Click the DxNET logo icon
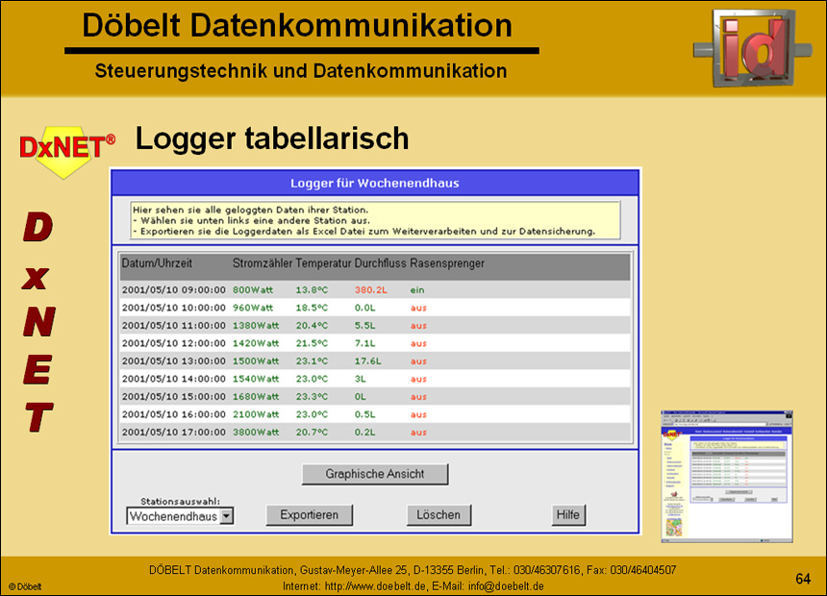Viewport: 827px width, 596px height. pyautogui.click(x=63, y=146)
